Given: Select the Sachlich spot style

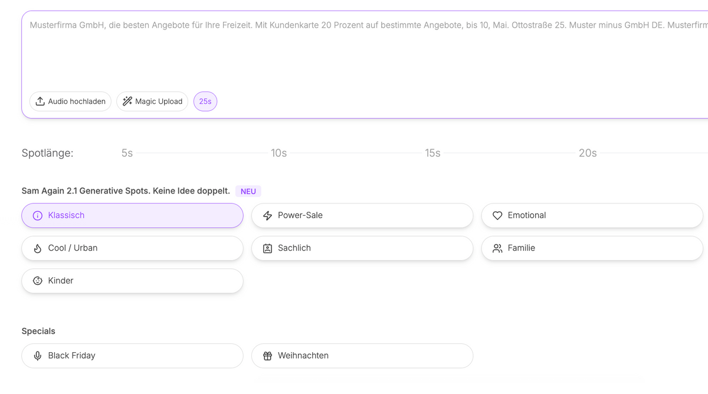Looking at the screenshot, I should pyautogui.click(x=362, y=248).
